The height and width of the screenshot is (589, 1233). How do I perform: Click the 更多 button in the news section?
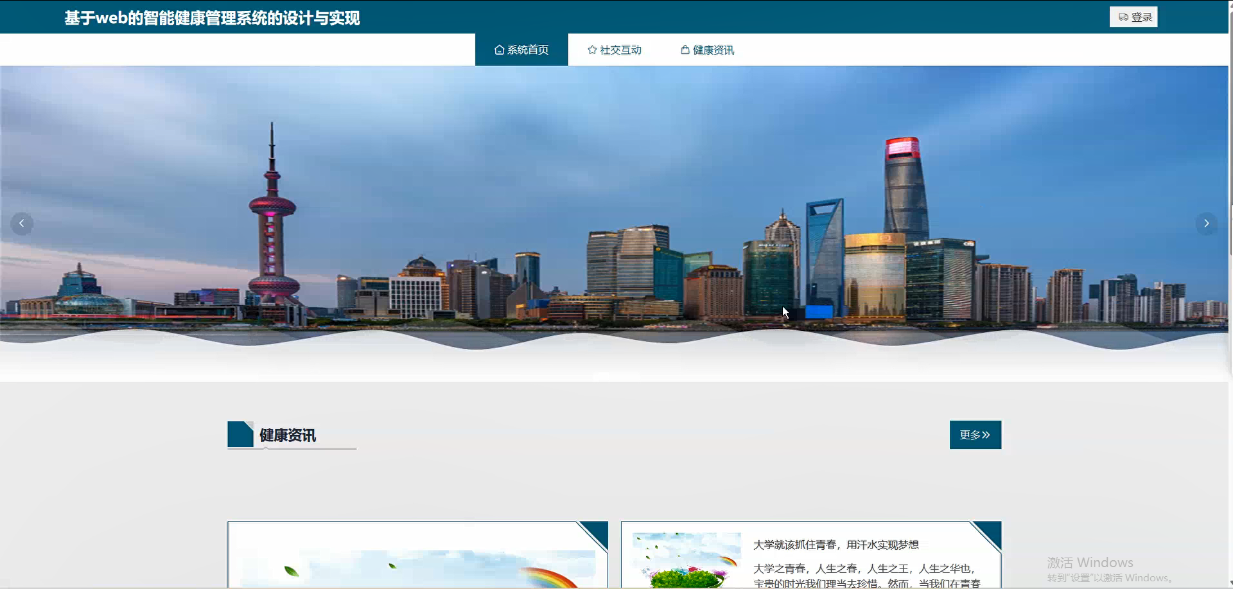click(975, 434)
